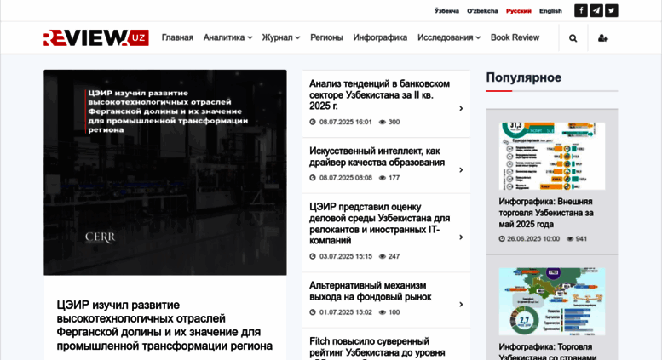Screen dimensions: 662x360
Task: Open article ЦЭИР представил оценку деловой среды
Action: [x=379, y=224]
